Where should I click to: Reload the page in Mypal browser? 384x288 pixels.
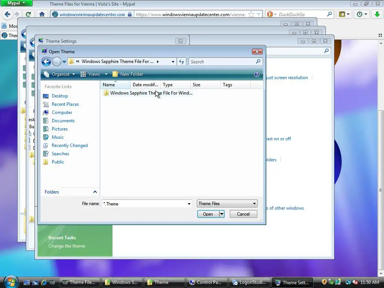[28, 14]
